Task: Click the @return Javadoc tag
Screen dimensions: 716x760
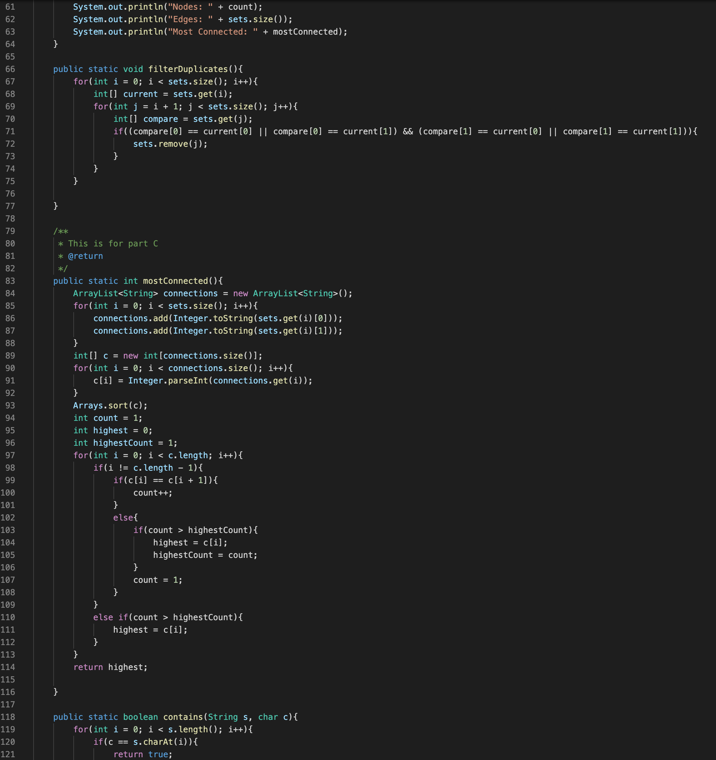Action: coord(85,256)
